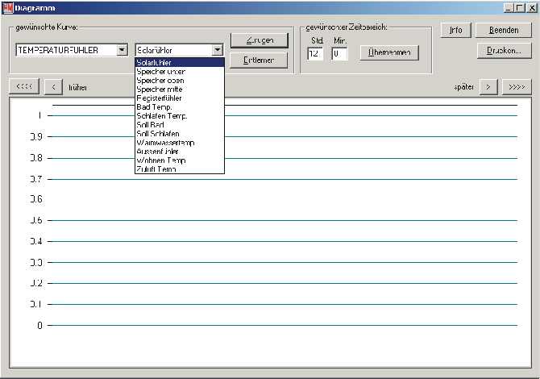Viewport: 540px width, 379px height.
Task: Click the Übernehmen button
Action: 389,52
